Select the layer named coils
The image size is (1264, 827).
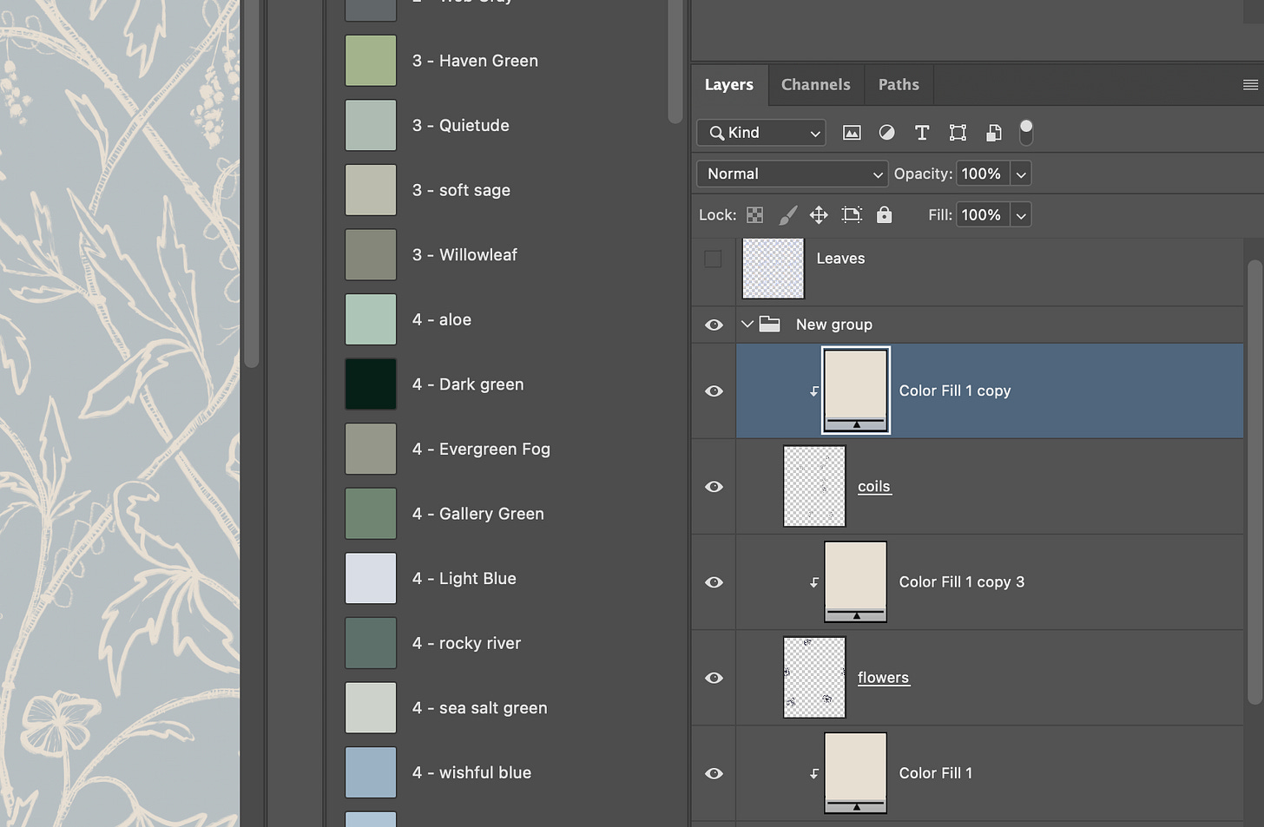874,487
